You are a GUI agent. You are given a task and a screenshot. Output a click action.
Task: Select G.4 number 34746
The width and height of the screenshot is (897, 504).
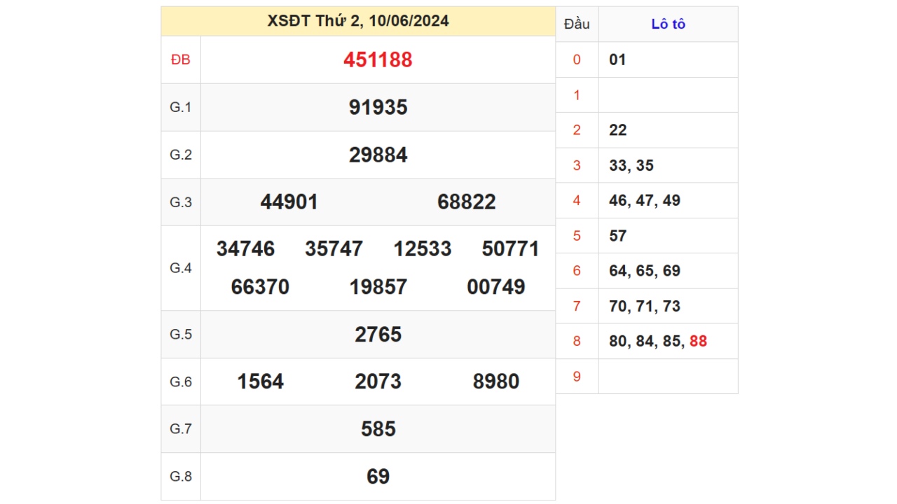click(x=245, y=249)
